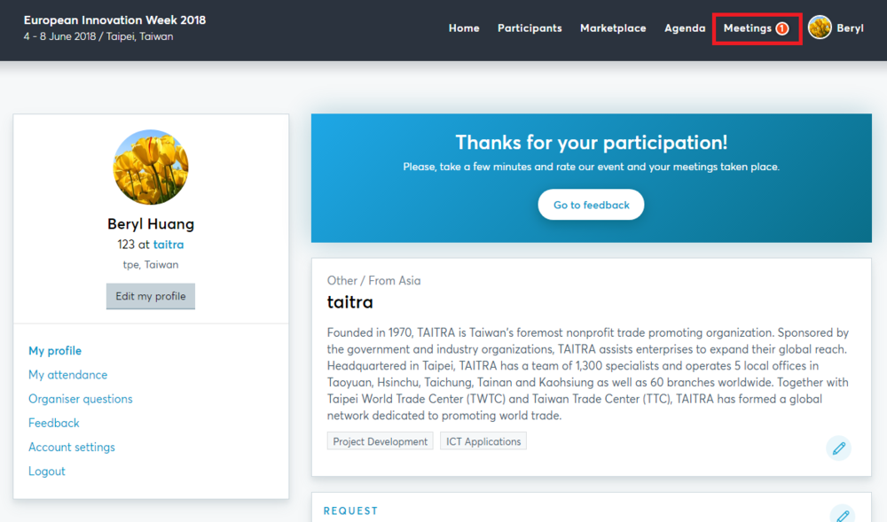Open the Meetings notification badge
Viewport: 887px width, 522px height.
pyautogui.click(x=781, y=28)
